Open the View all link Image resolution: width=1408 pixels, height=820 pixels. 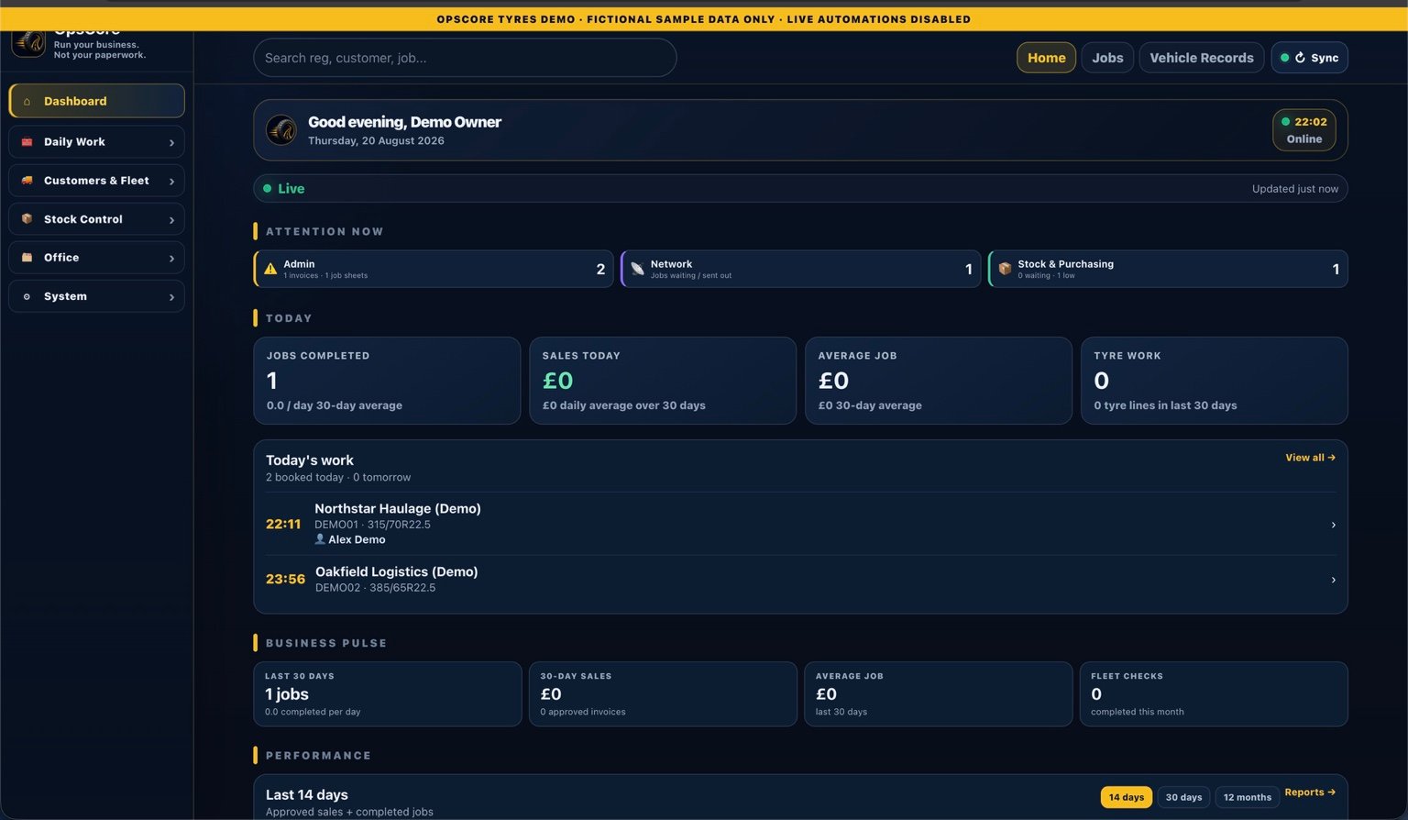tap(1310, 458)
